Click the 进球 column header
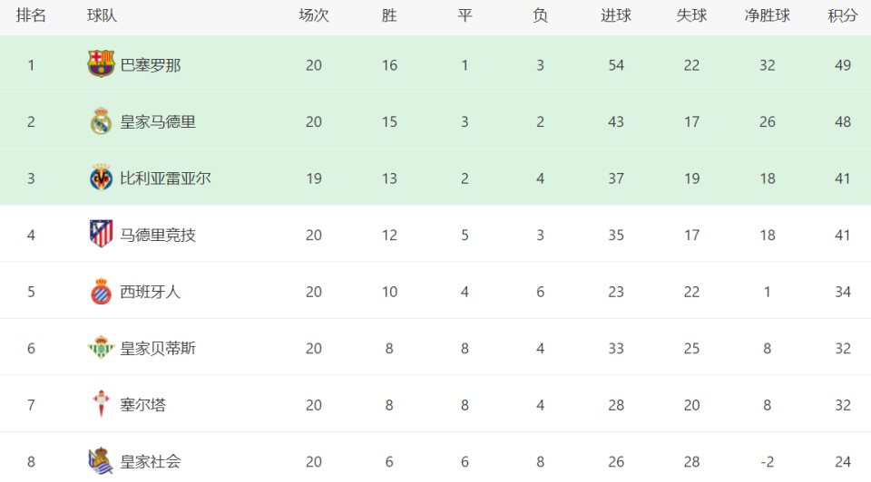Image resolution: width=871 pixels, height=482 pixels. point(616,15)
